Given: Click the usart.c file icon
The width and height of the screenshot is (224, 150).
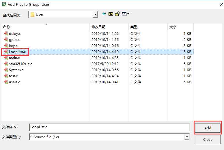Looking at the screenshot, I should click(x=6, y=82).
